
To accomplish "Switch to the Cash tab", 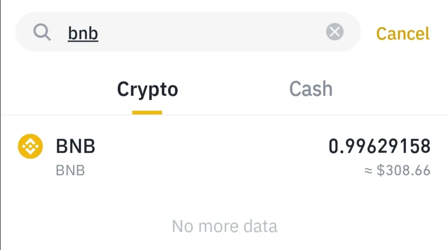I will tap(311, 89).
